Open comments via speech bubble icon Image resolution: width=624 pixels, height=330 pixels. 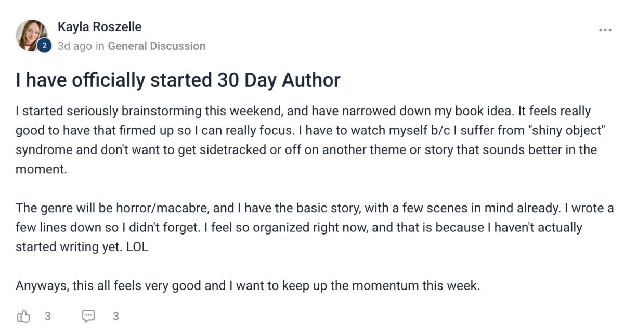[x=88, y=315]
